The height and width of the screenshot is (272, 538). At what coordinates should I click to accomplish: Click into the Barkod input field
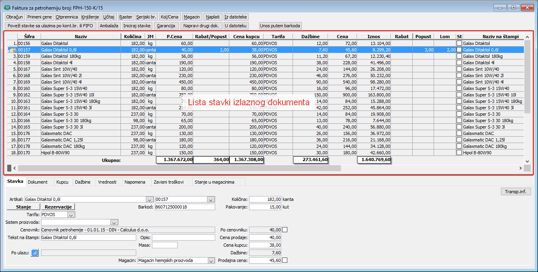click(186, 207)
